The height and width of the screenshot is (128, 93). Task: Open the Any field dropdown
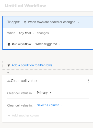tap(27, 33)
